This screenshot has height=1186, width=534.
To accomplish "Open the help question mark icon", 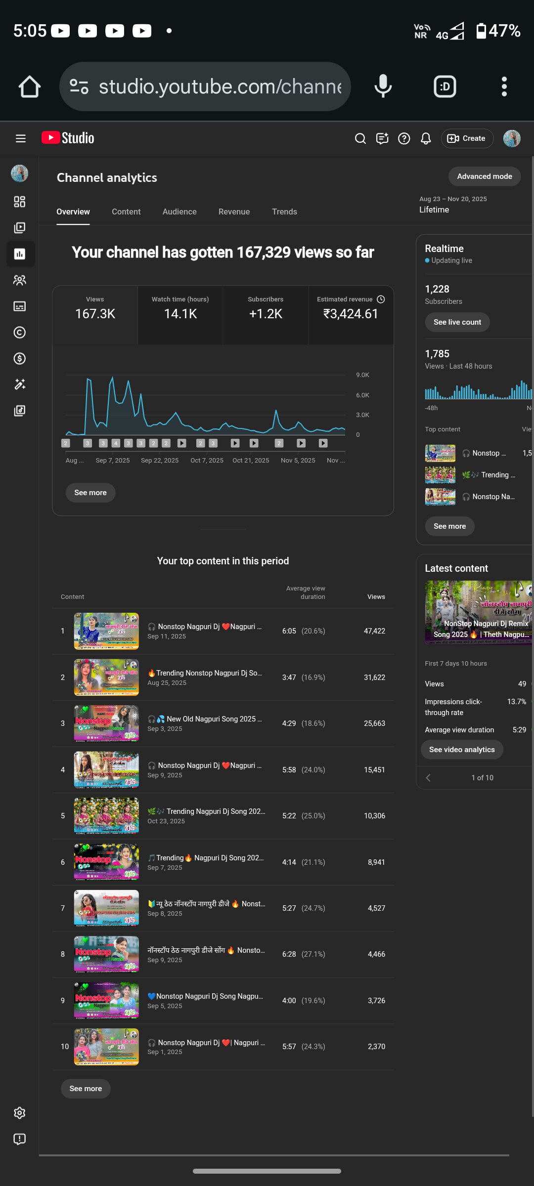I will [x=404, y=138].
